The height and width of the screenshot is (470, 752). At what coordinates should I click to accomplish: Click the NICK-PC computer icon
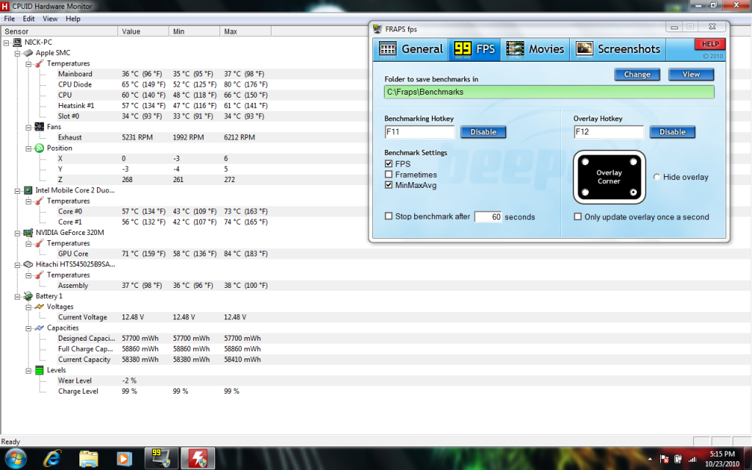tap(18, 42)
